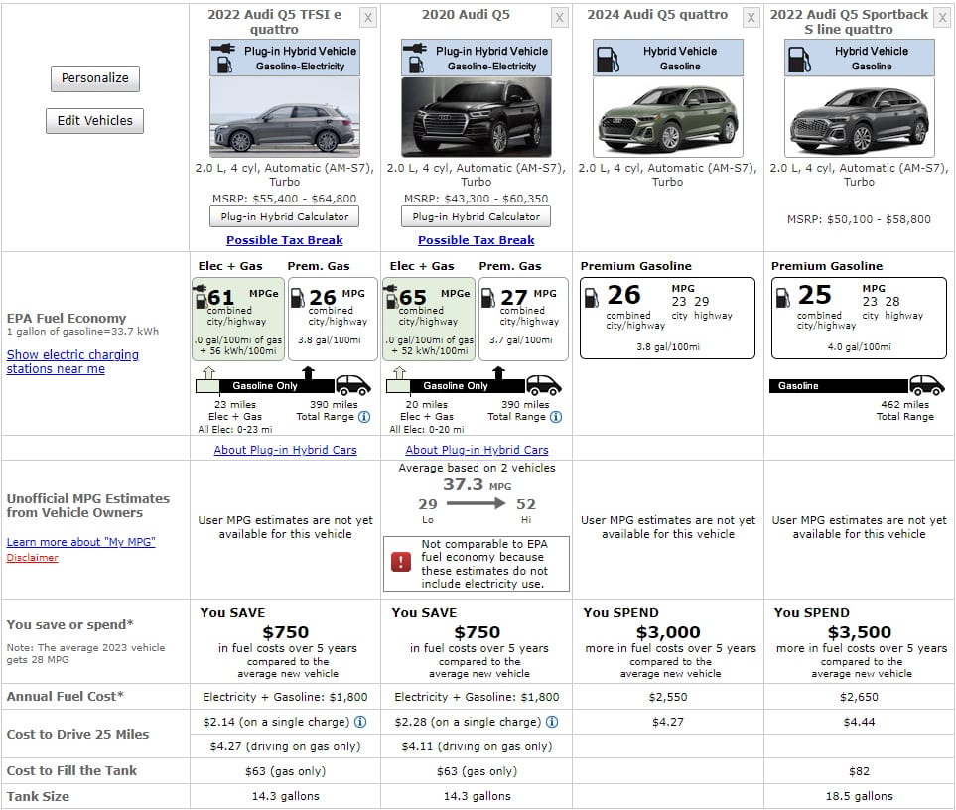Viewport: 956px width, 810px height.
Task: Click the car icon on 2020 Audi Q5 range bar
Action: (544, 385)
